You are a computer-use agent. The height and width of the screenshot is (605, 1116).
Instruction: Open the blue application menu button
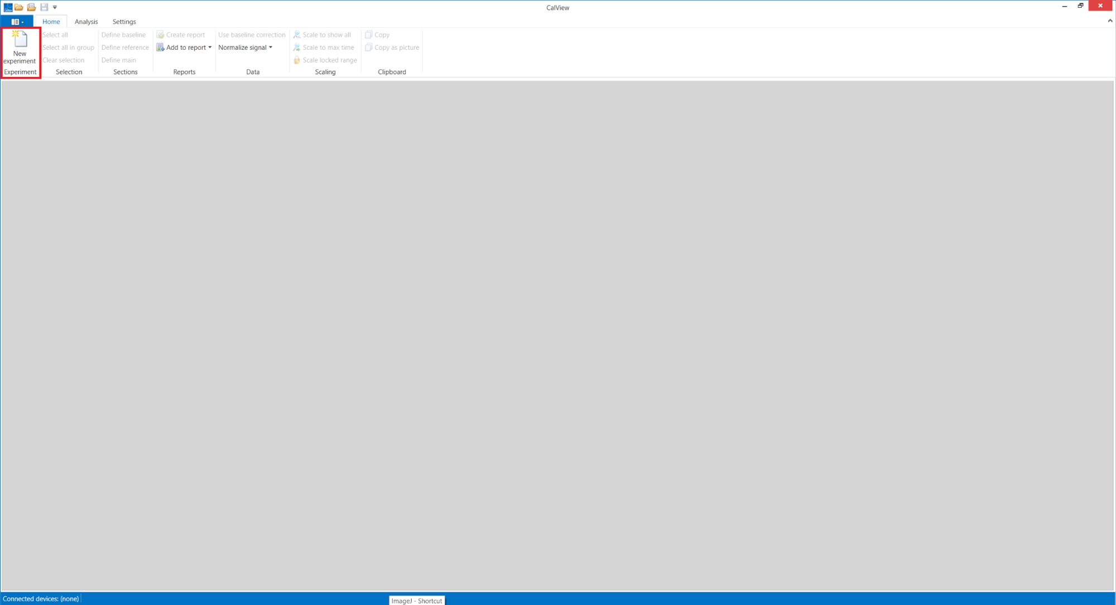17,22
